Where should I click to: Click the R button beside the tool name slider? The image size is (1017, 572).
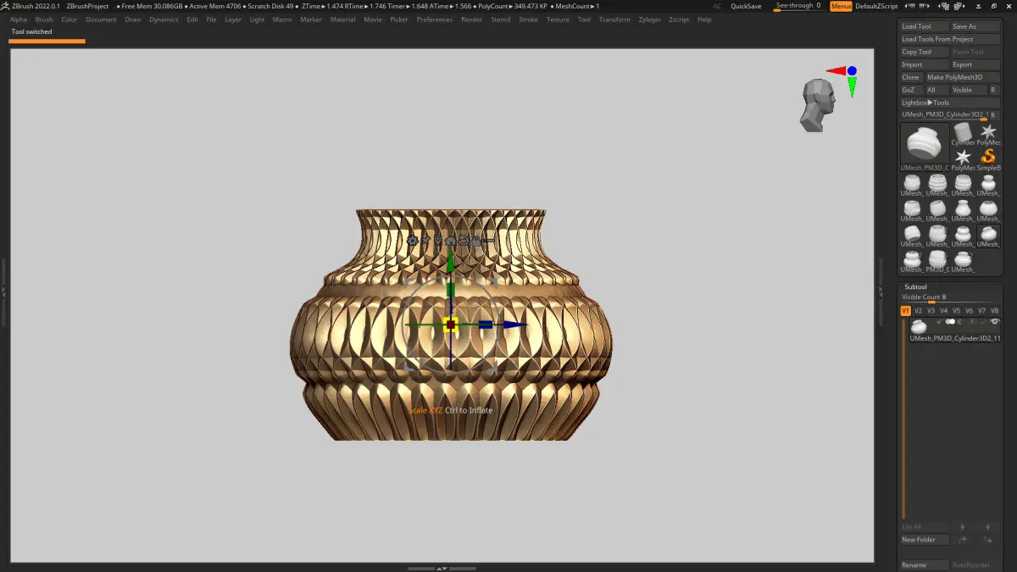[994, 114]
